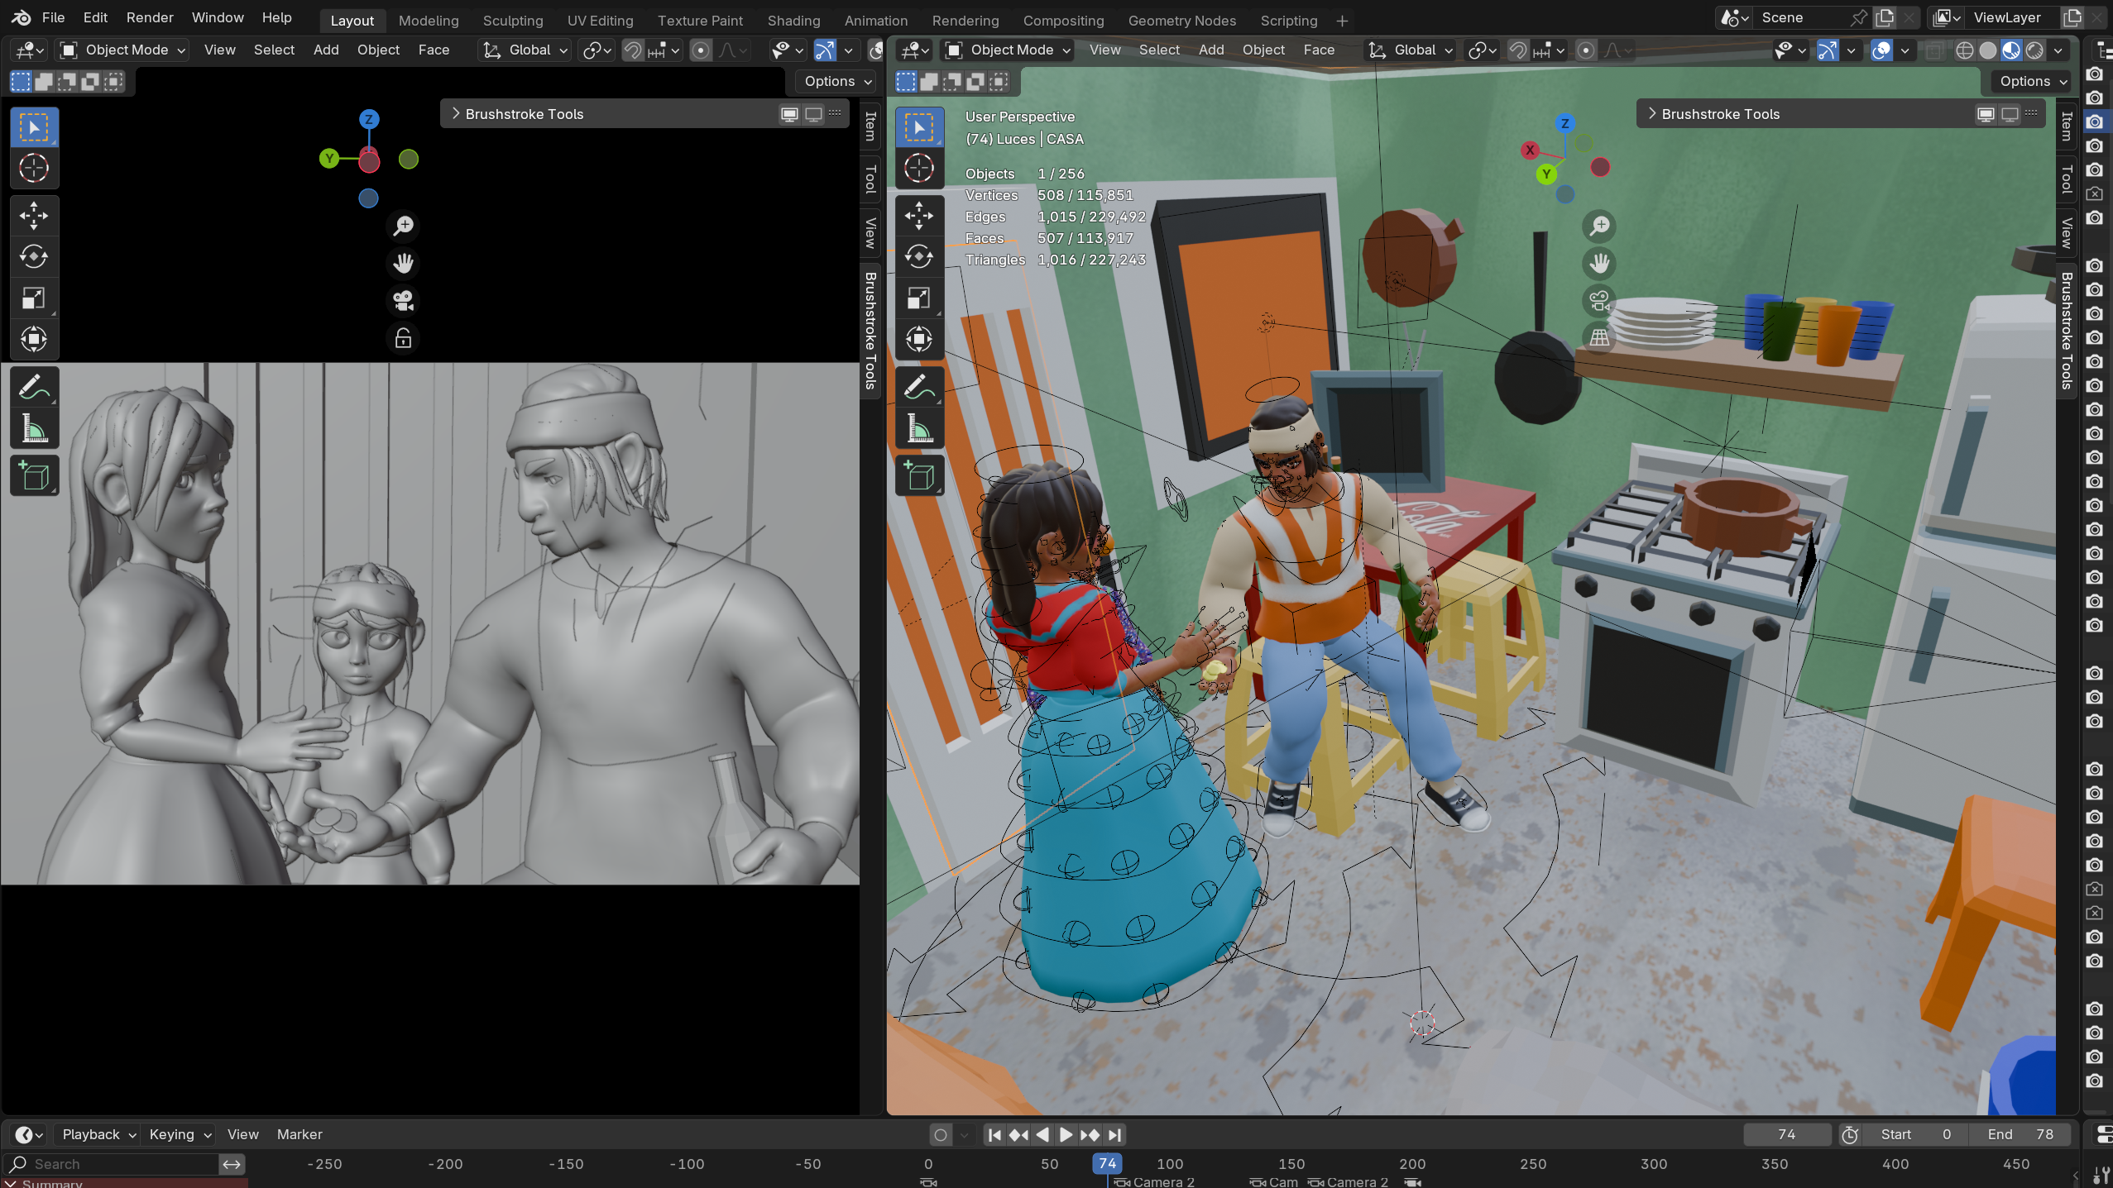The width and height of the screenshot is (2113, 1188).
Task: Switch to orthographic view in right viewport
Action: coord(1599,337)
